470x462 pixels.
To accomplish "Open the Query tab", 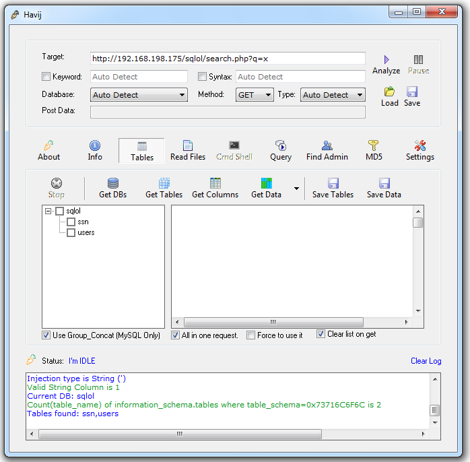I will [281, 151].
